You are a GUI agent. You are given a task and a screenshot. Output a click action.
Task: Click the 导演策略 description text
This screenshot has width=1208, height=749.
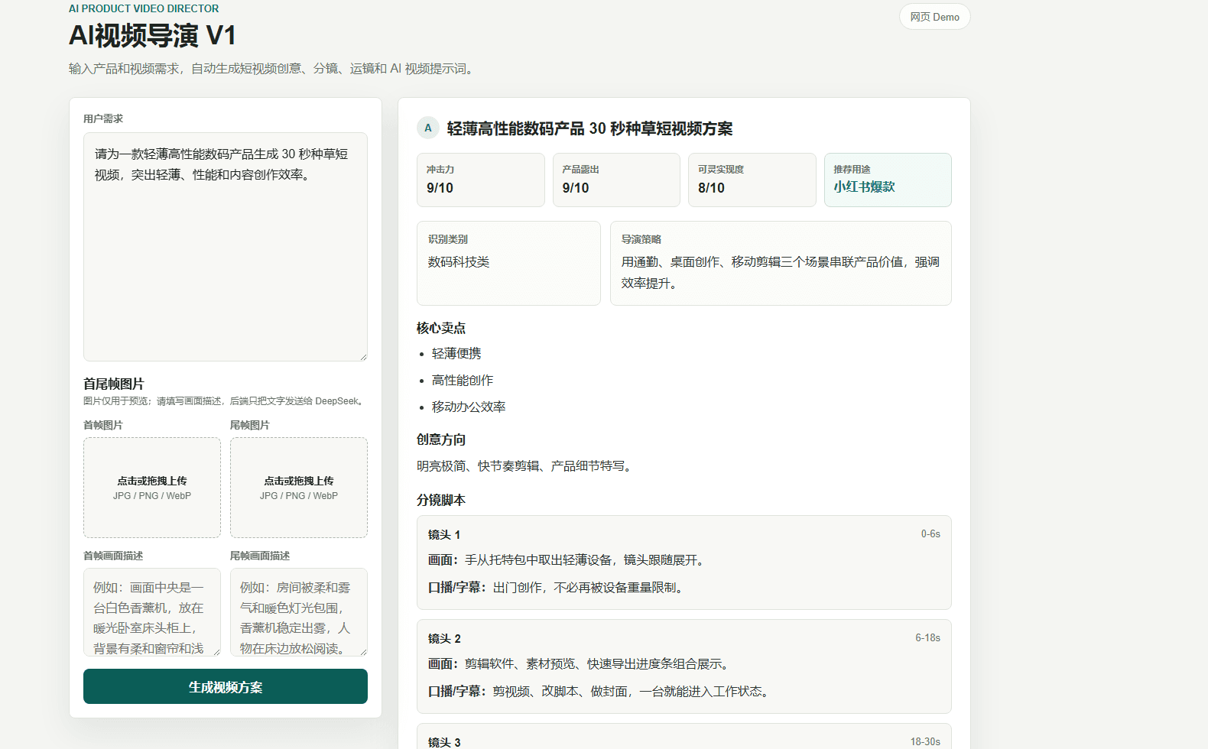tap(781, 273)
